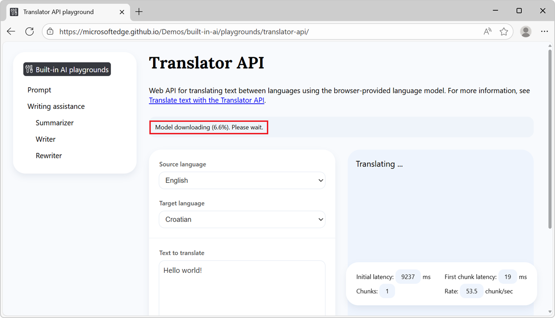Open the browser profile avatar

point(525,31)
